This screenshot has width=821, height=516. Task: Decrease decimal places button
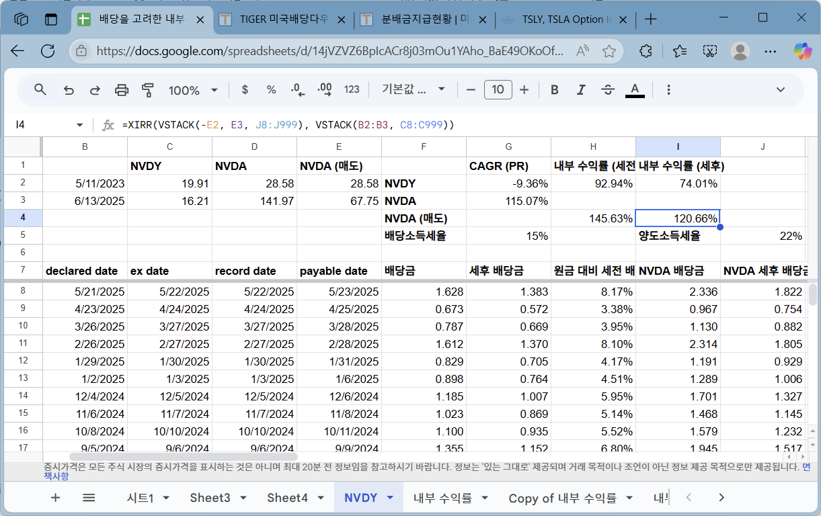298,89
